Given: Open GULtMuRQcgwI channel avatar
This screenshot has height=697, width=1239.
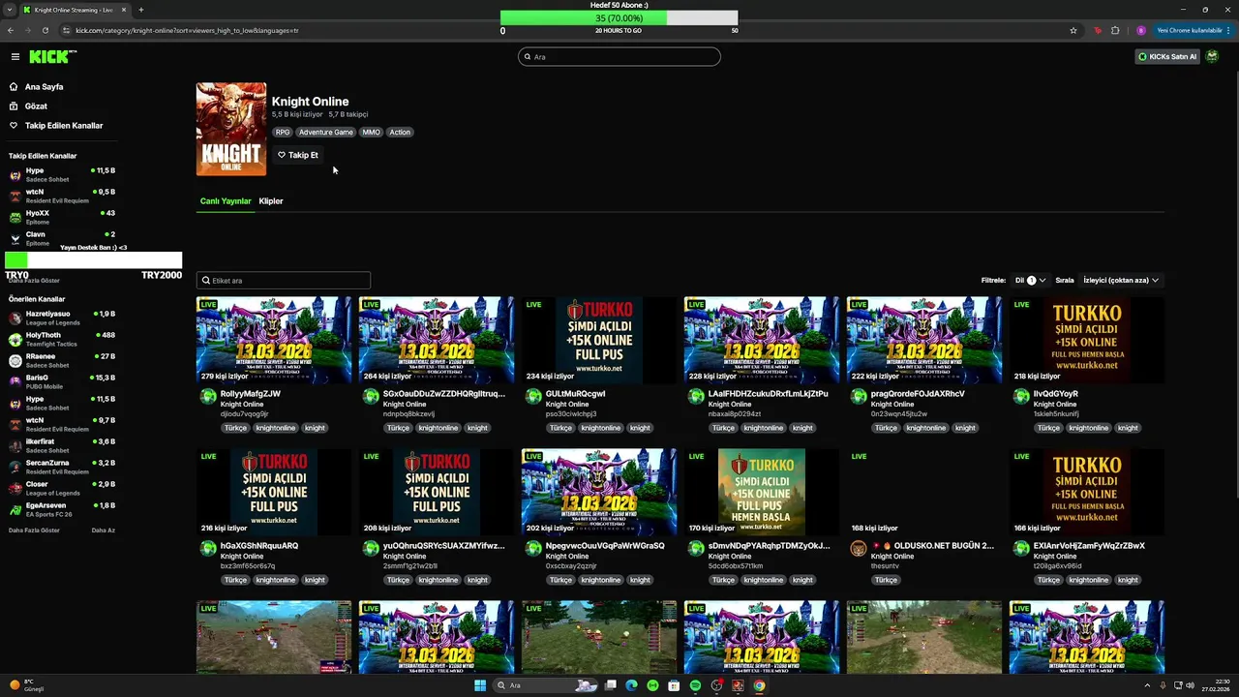Looking at the screenshot, I should click(x=533, y=397).
